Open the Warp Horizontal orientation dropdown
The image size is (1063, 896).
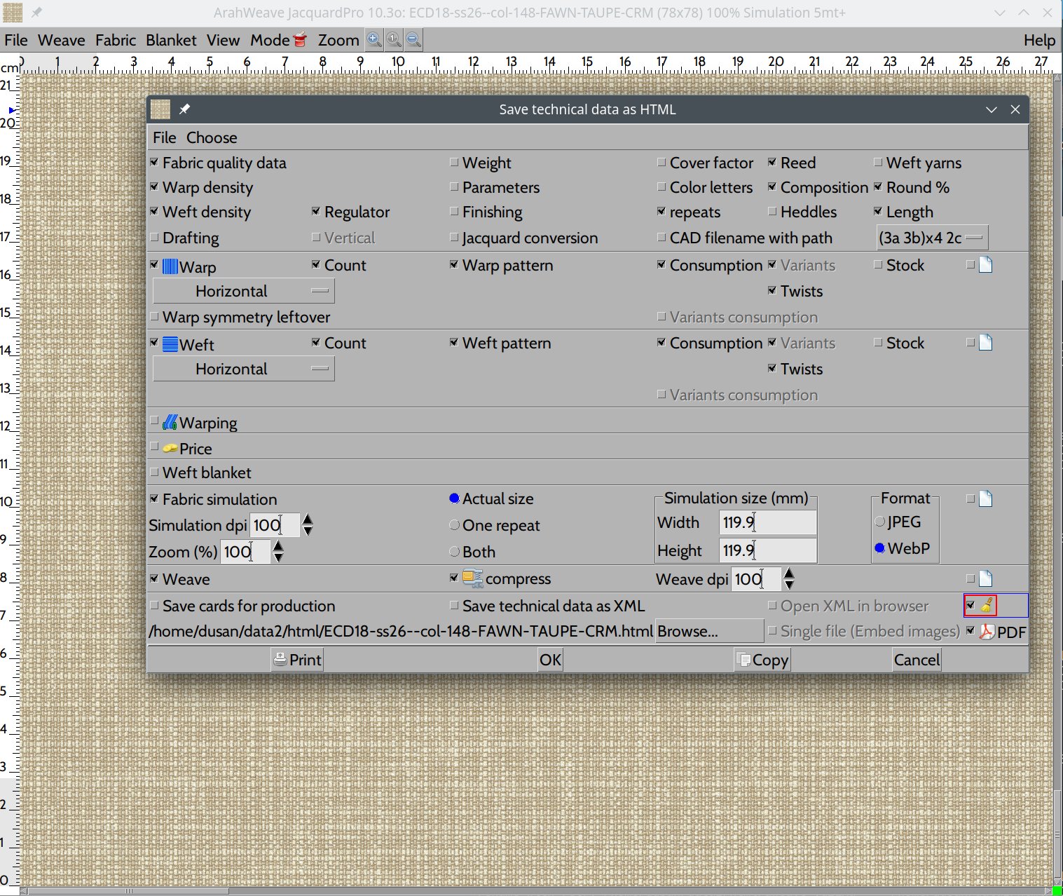244,291
